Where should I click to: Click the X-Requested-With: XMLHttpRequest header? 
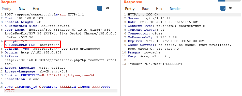(x=37, y=26)
